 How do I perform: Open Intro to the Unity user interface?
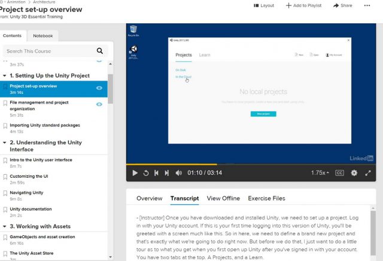(41, 160)
